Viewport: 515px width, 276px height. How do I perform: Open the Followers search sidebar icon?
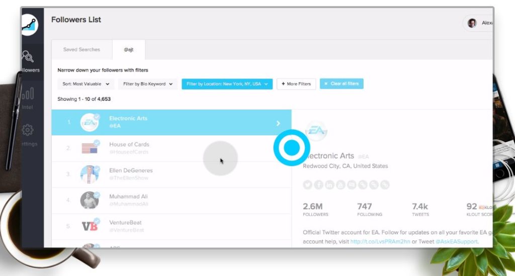28,56
